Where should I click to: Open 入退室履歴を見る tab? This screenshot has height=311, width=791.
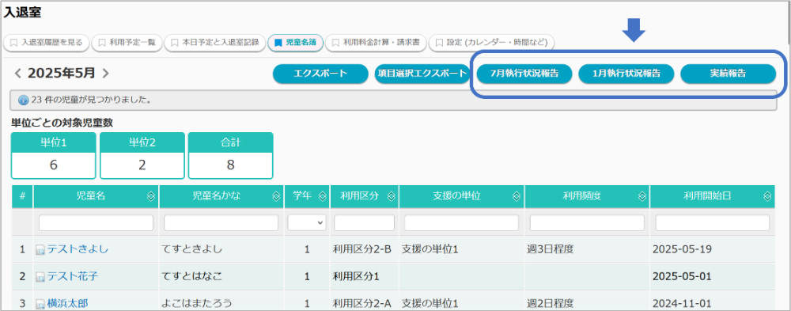(47, 43)
